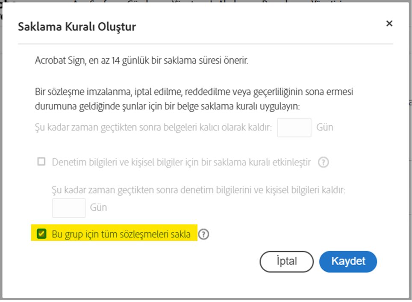412x302 pixels.
Task: Click label Şu kadar zaman geçtikten sonra belgeleri
Action: point(153,127)
